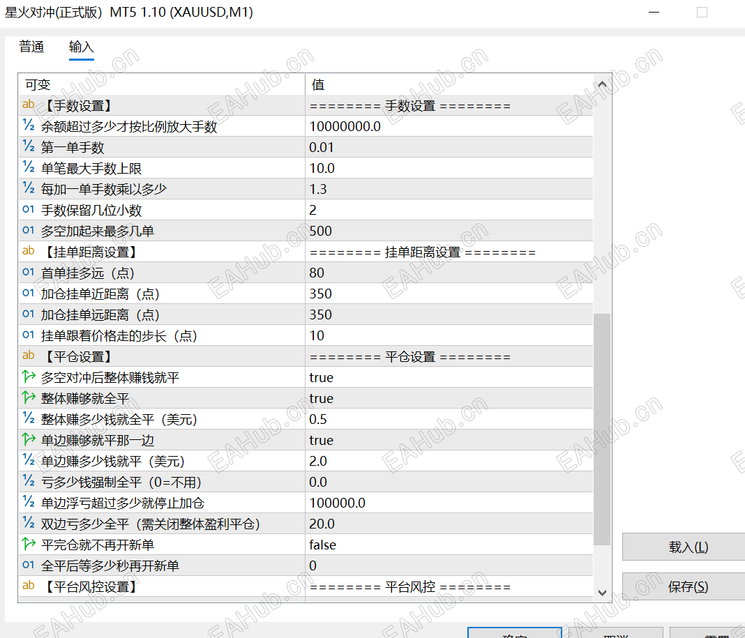The height and width of the screenshot is (638, 745).
Task: Click the 01 icon for 挂单跟着价格走的步长
Action: 29,335
